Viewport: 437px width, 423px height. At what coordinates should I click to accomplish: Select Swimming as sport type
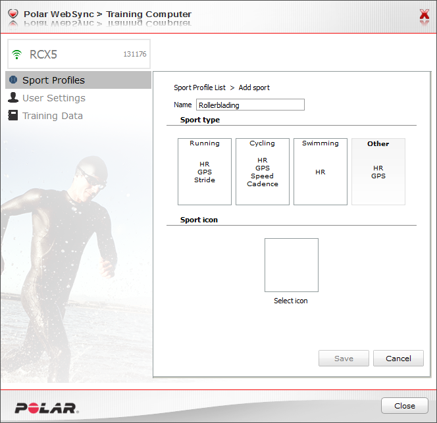coord(321,172)
